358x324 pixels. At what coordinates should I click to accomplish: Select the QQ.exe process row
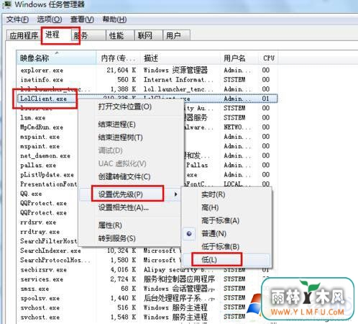coord(48,194)
